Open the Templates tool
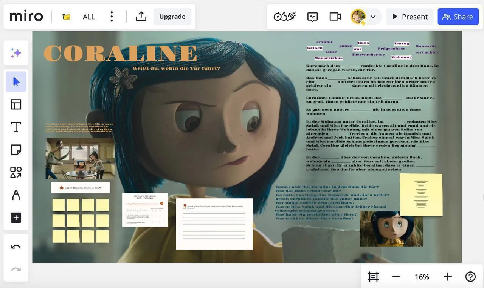 click(x=16, y=104)
